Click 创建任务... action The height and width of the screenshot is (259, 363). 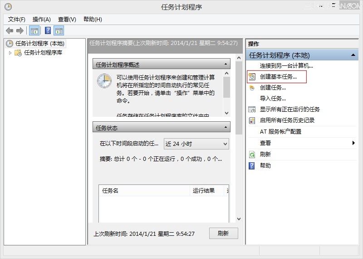(x=273, y=88)
